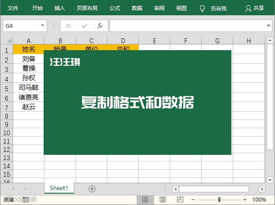Switch to Normal view icon

[145, 200]
